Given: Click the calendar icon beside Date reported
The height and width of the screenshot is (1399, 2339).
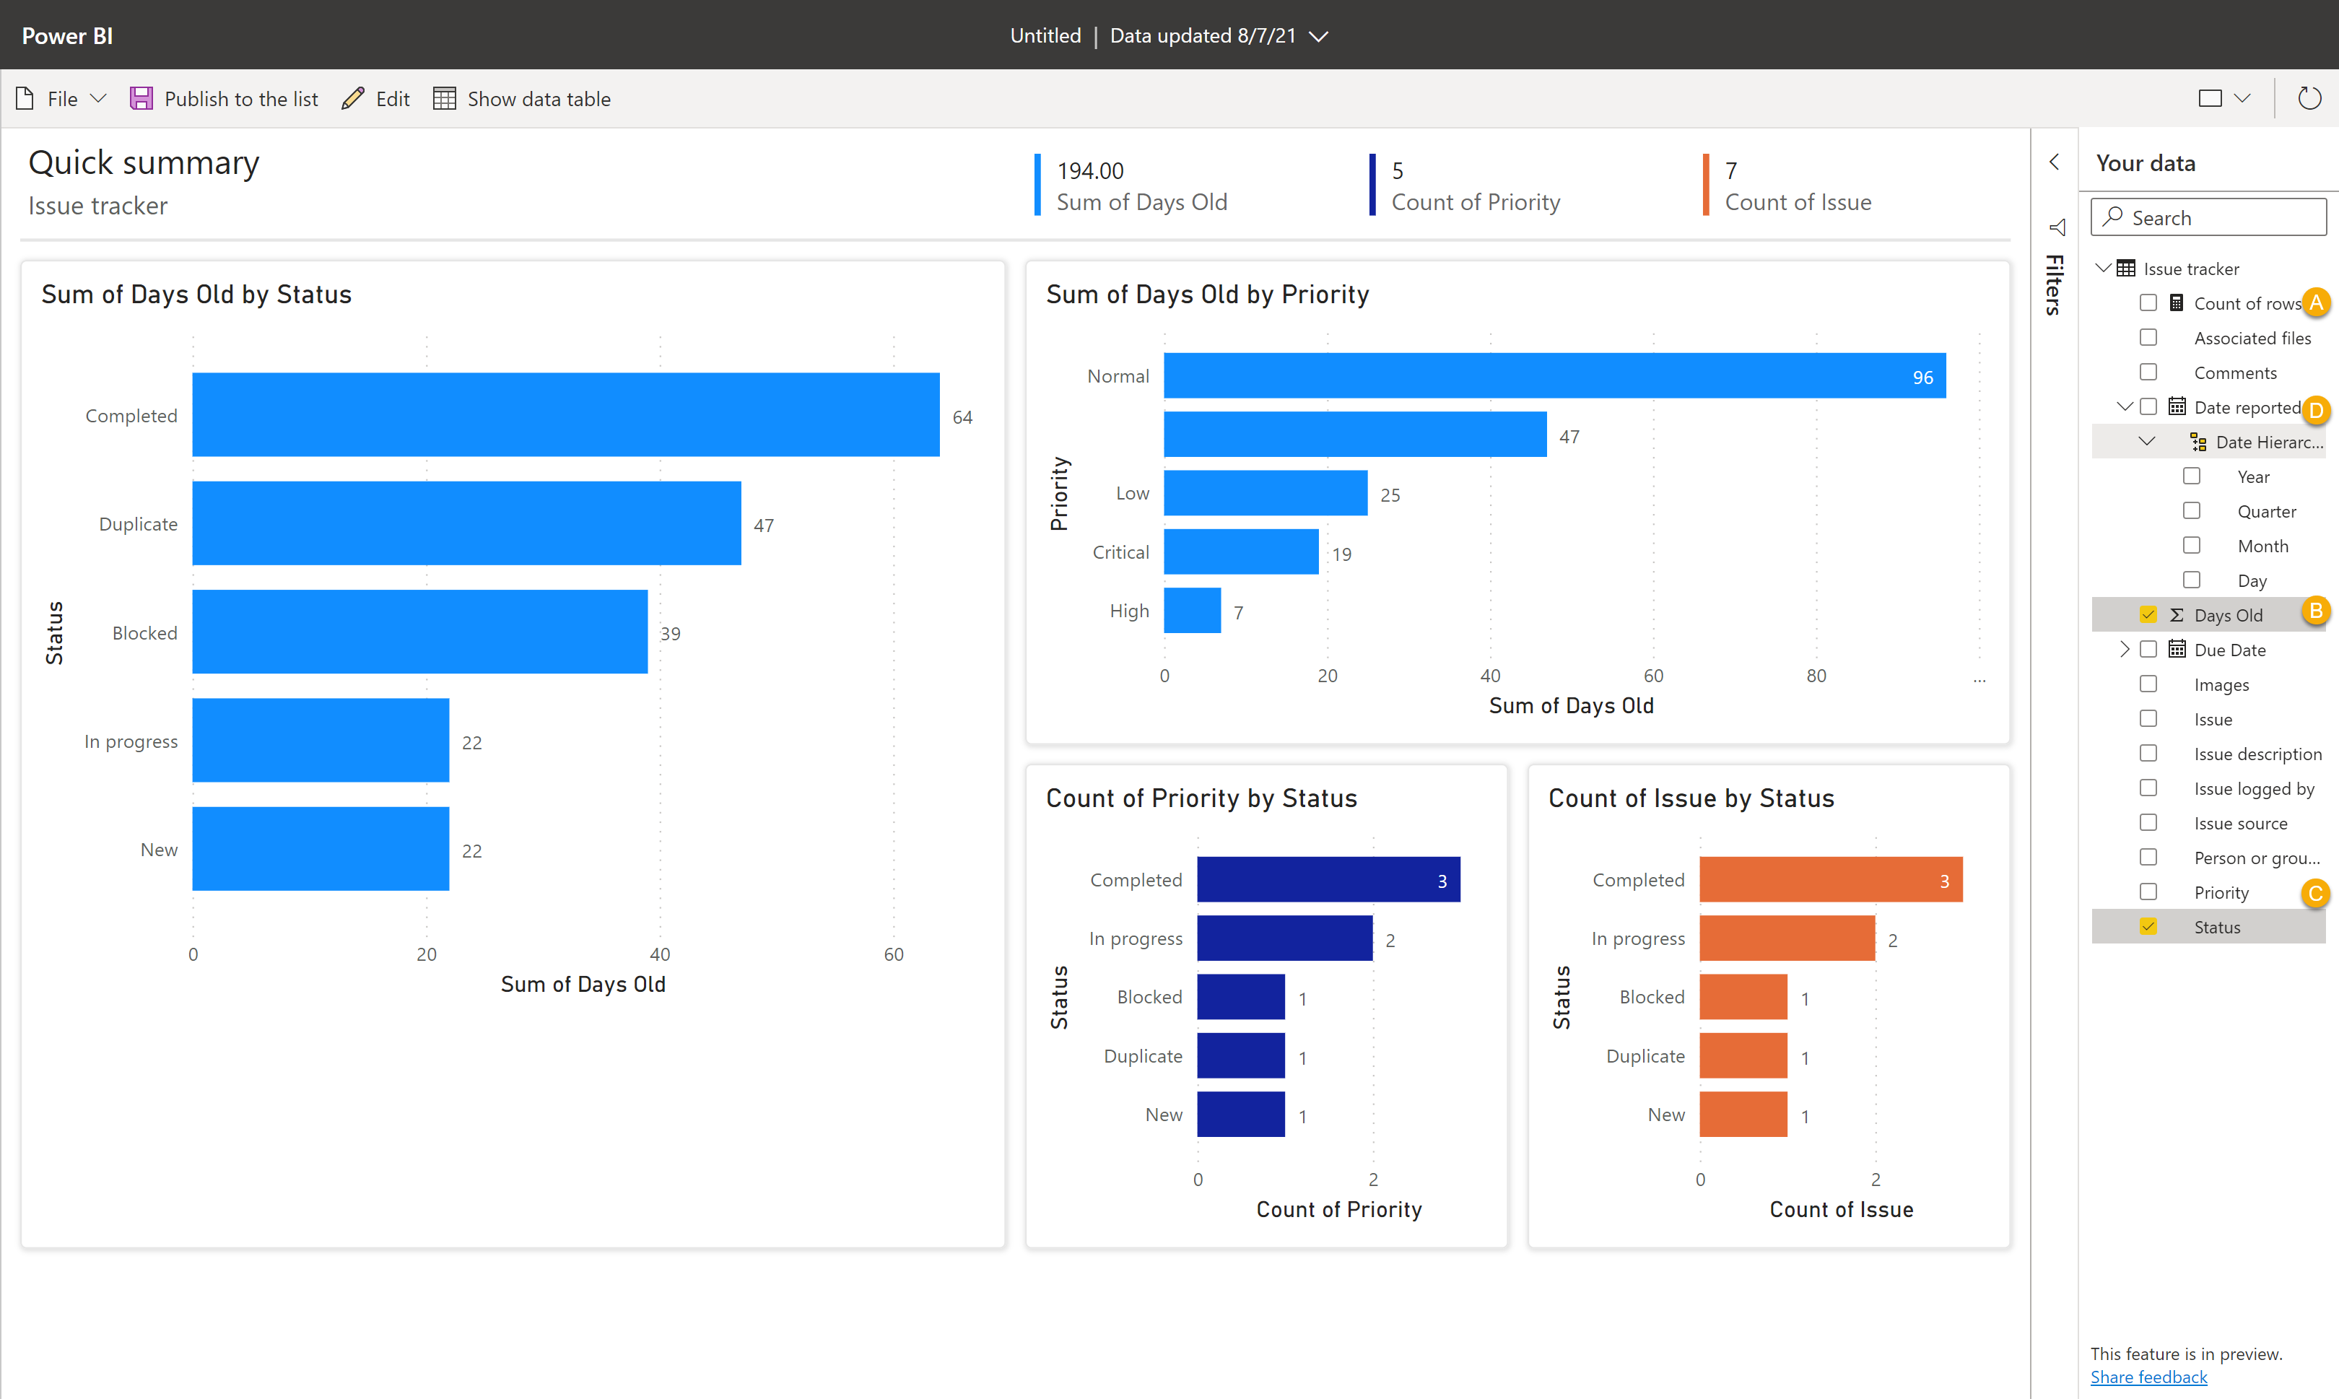Looking at the screenshot, I should click(x=2176, y=406).
